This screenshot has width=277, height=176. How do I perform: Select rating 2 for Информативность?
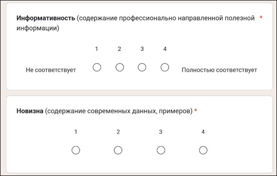tap(120, 67)
